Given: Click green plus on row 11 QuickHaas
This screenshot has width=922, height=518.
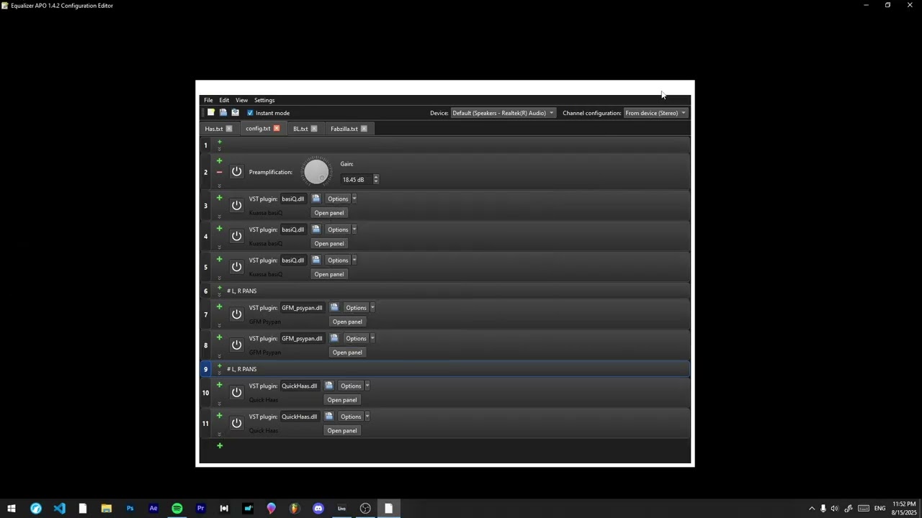Looking at the screenshot, I should click(220, 416).
